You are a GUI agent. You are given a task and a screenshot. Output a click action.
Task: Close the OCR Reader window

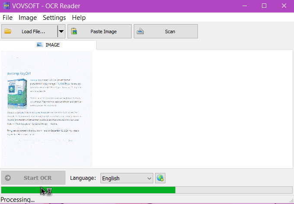284,6
